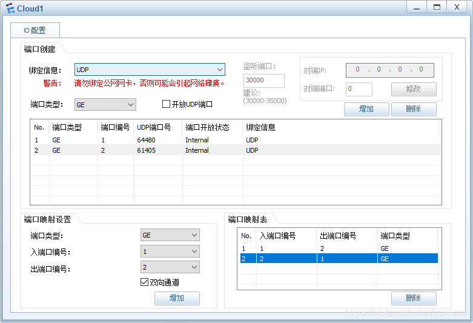473x323 pixels.
Task: Open the 入端口编号 dropdown
Action: 170,251
